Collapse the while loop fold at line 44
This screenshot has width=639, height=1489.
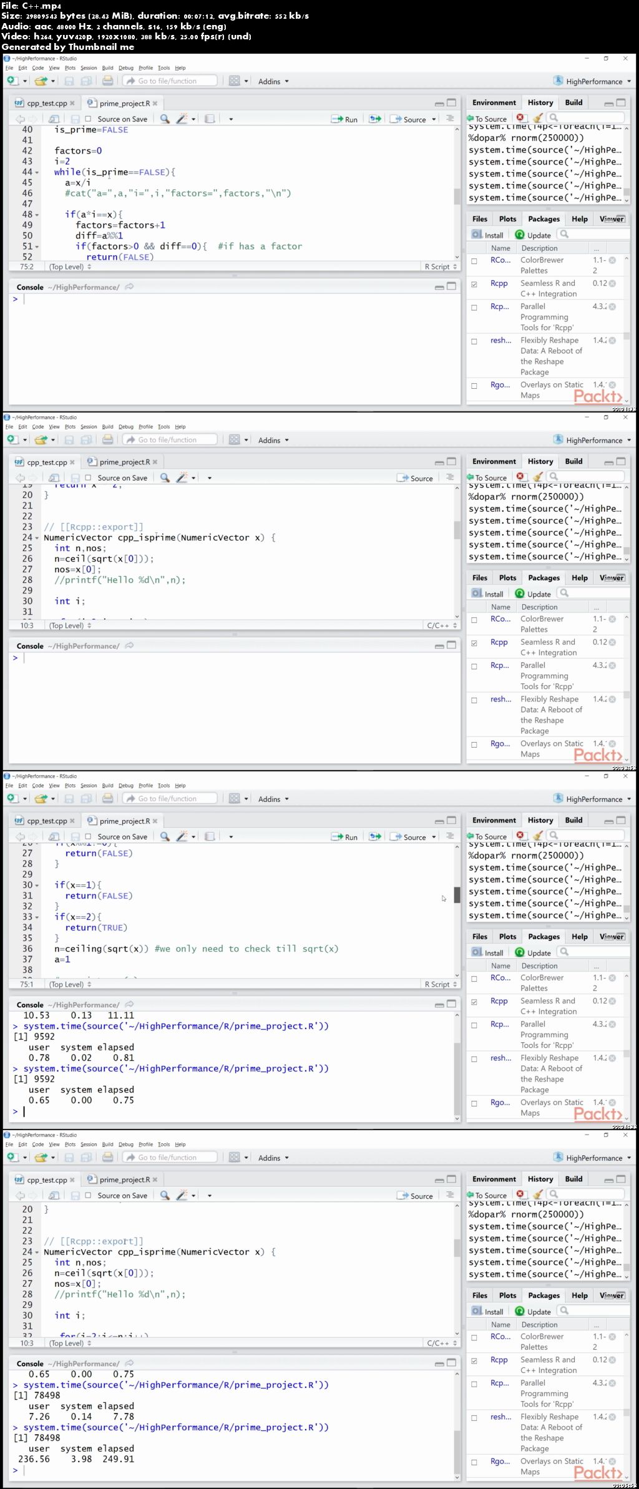(37, 172)
